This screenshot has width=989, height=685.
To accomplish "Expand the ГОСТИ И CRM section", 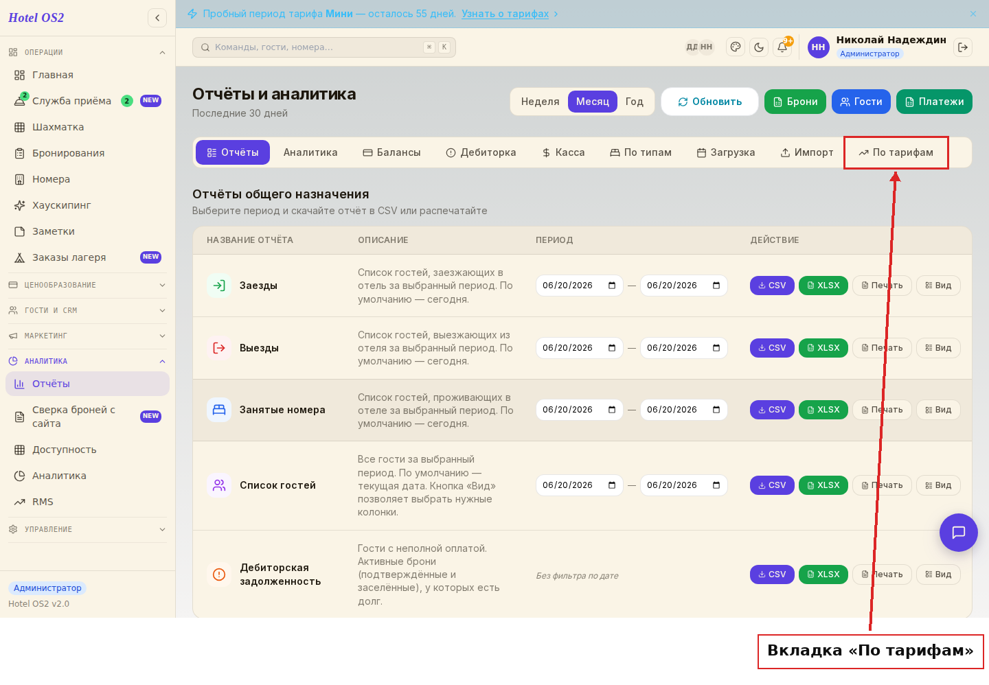I will pyautogui.click(x=87, y=310).
